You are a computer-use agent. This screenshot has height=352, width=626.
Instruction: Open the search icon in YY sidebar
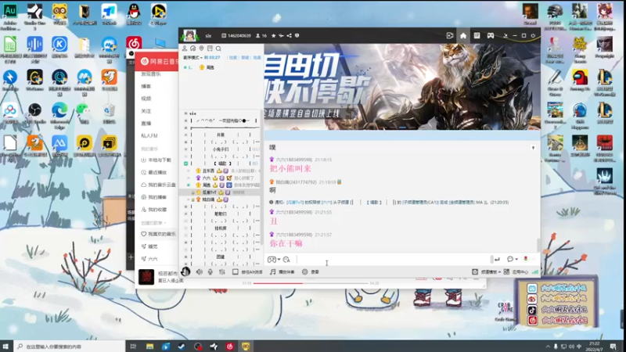point(218,48)
